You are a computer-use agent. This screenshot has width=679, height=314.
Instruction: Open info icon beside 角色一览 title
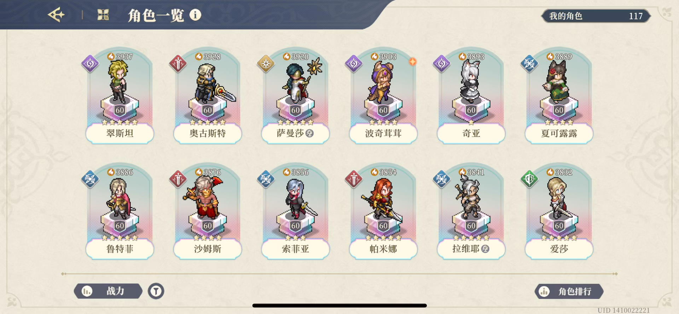pos(195,15)
